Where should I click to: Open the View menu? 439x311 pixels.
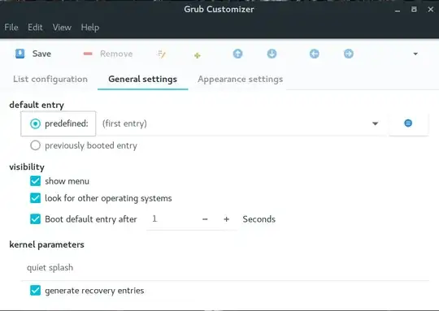click(62, 28)
